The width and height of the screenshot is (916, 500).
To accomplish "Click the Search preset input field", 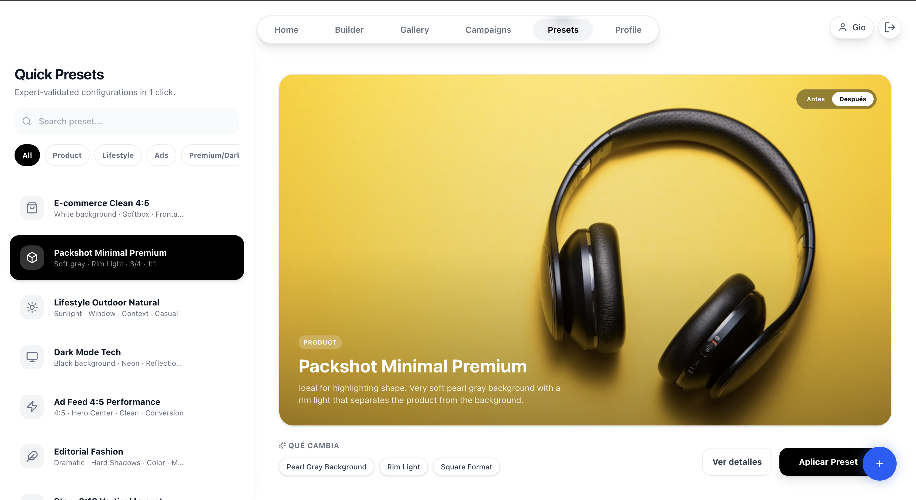I will point(127,121).
